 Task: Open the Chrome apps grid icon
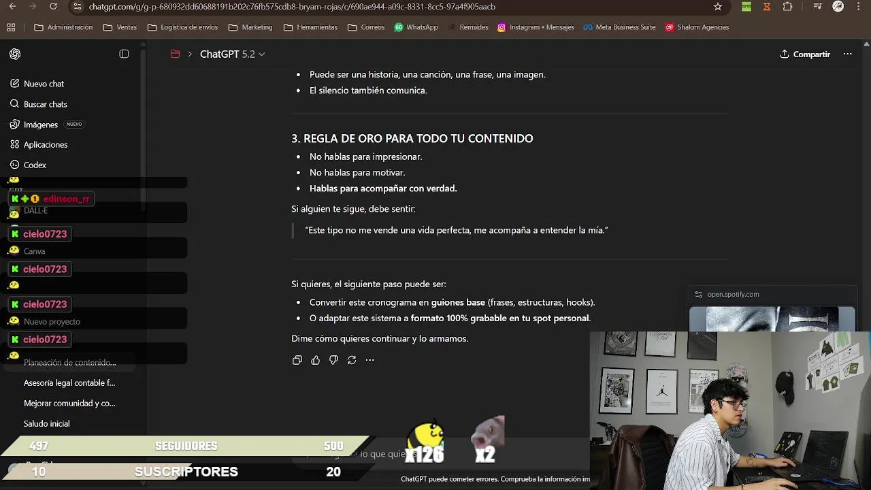11,27
